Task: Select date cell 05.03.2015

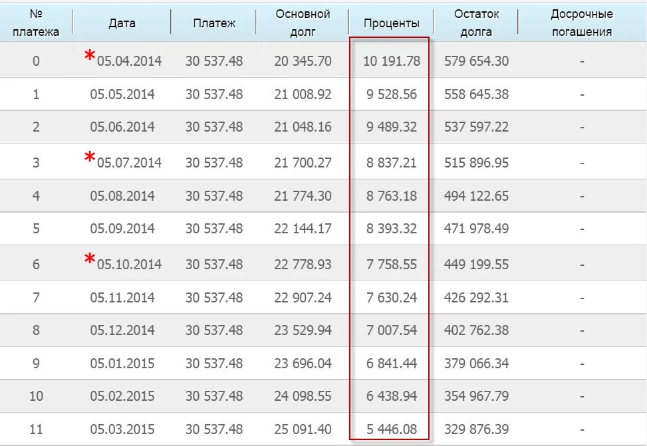Action: (122, 429)
